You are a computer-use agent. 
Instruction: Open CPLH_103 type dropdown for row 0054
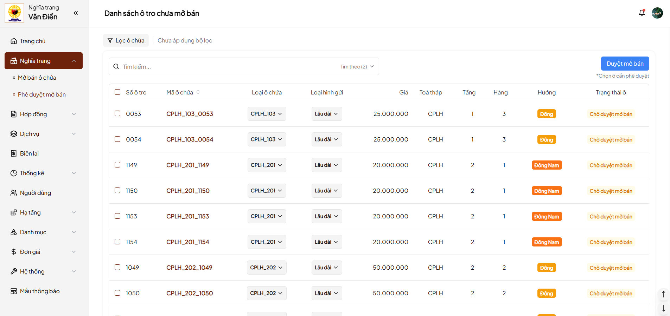pos(267,139)
